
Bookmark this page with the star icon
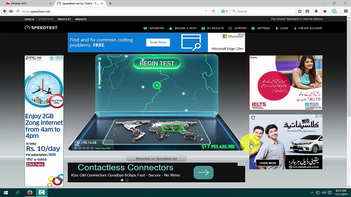pos(300,11)
